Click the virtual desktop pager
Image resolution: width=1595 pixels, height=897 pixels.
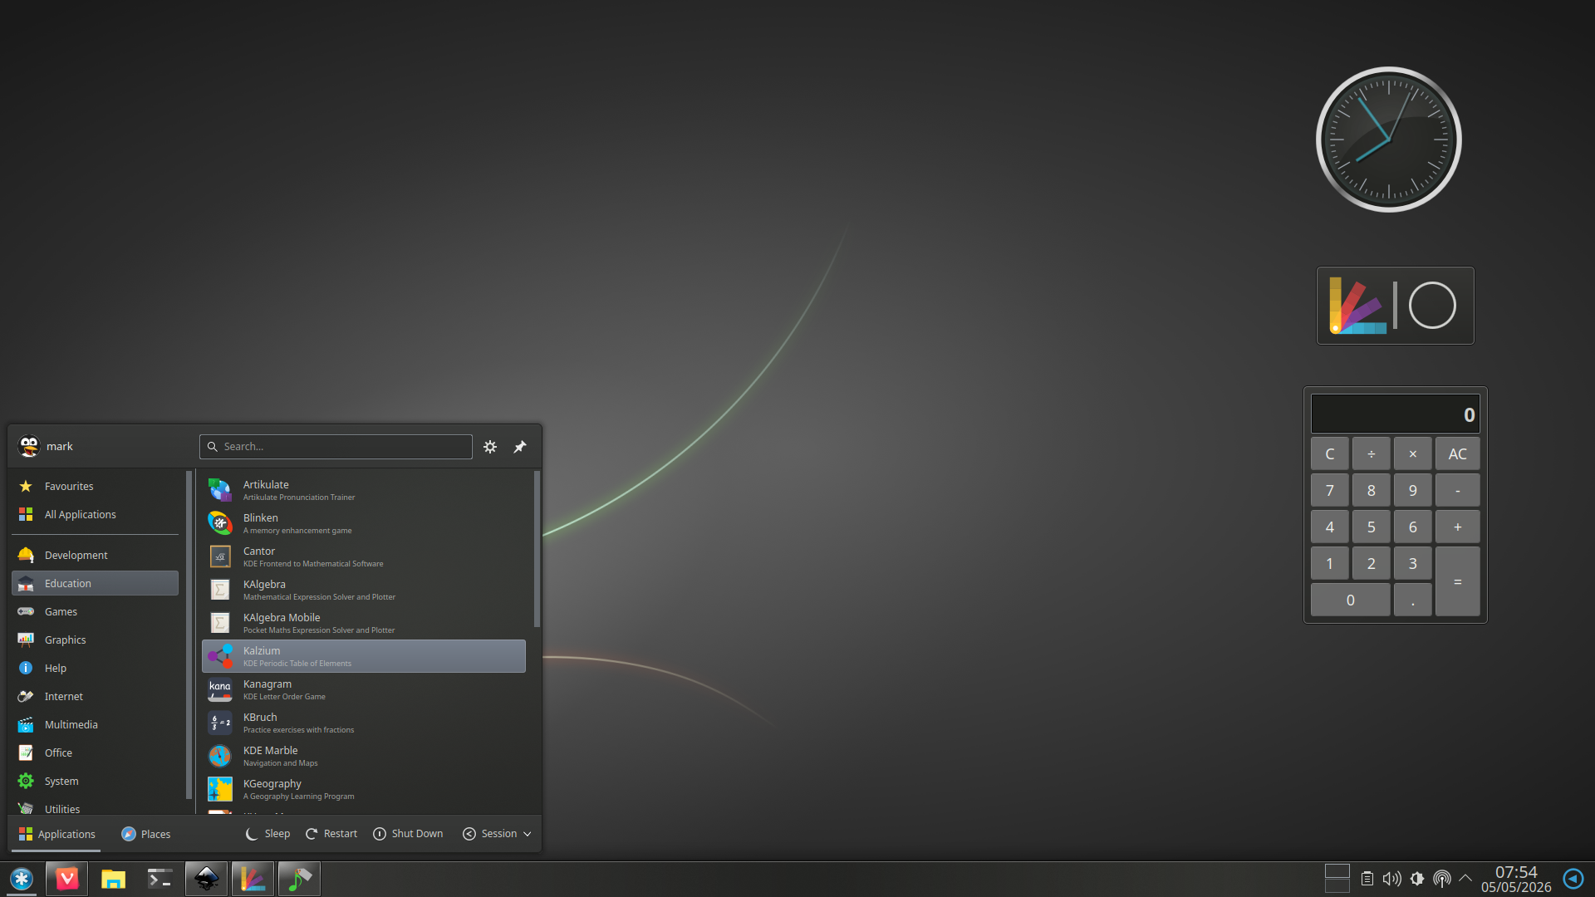(1337, 879)
